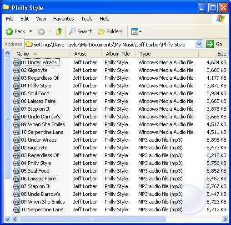The image size is (231, 225).
Task: Click the green Go arrow button
Action: pyautogui.click(x=210, y=44)
